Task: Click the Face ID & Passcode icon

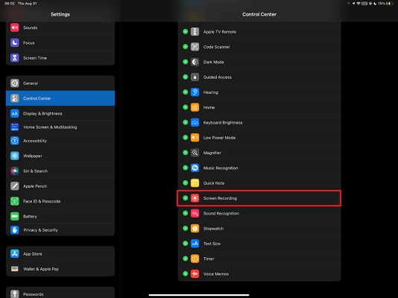Action: 15,201
